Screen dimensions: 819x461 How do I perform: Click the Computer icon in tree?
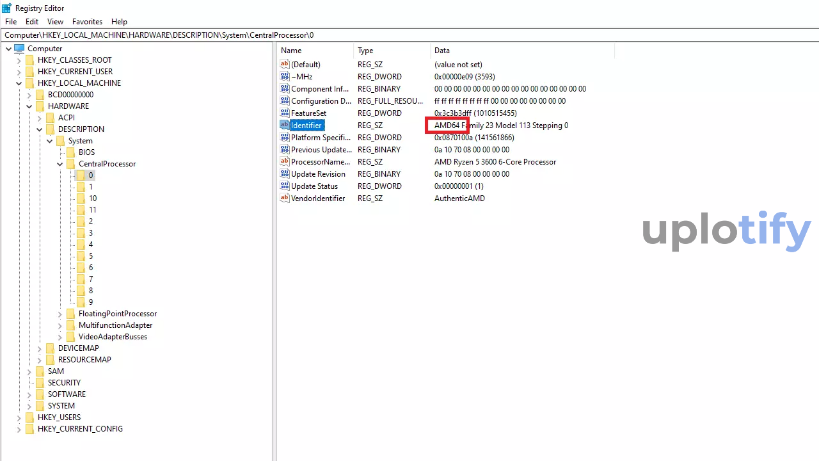[x=19, y=49]
